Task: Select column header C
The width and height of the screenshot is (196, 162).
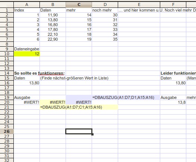Action: pos(79,4)
